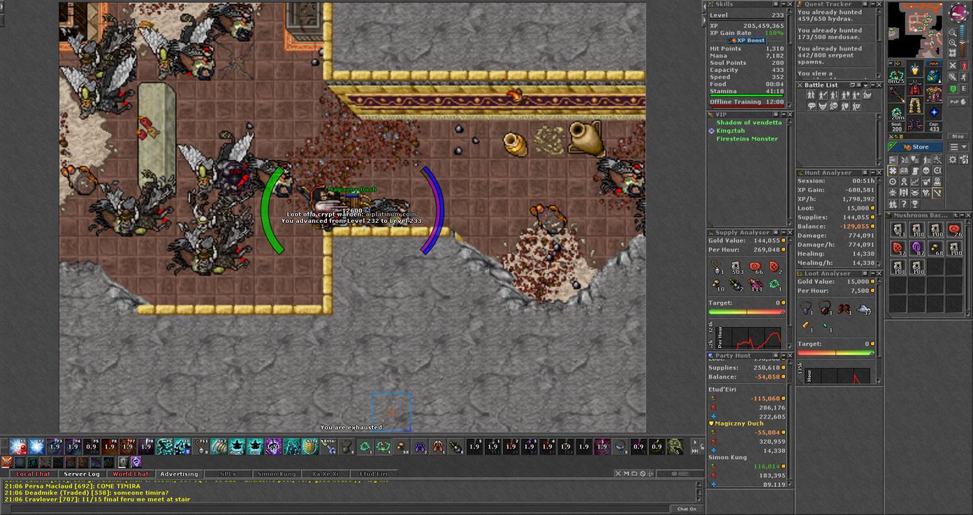The image size is (973, 515).
Task: Click the boots equipment slot
Action: tap(915, 122)
